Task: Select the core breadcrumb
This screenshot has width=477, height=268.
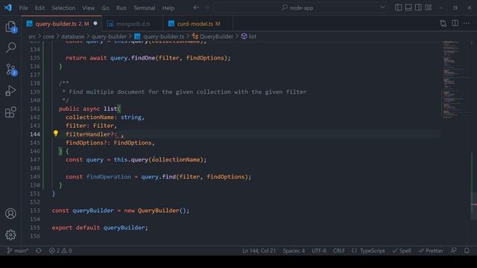Action: pos(48,36)
